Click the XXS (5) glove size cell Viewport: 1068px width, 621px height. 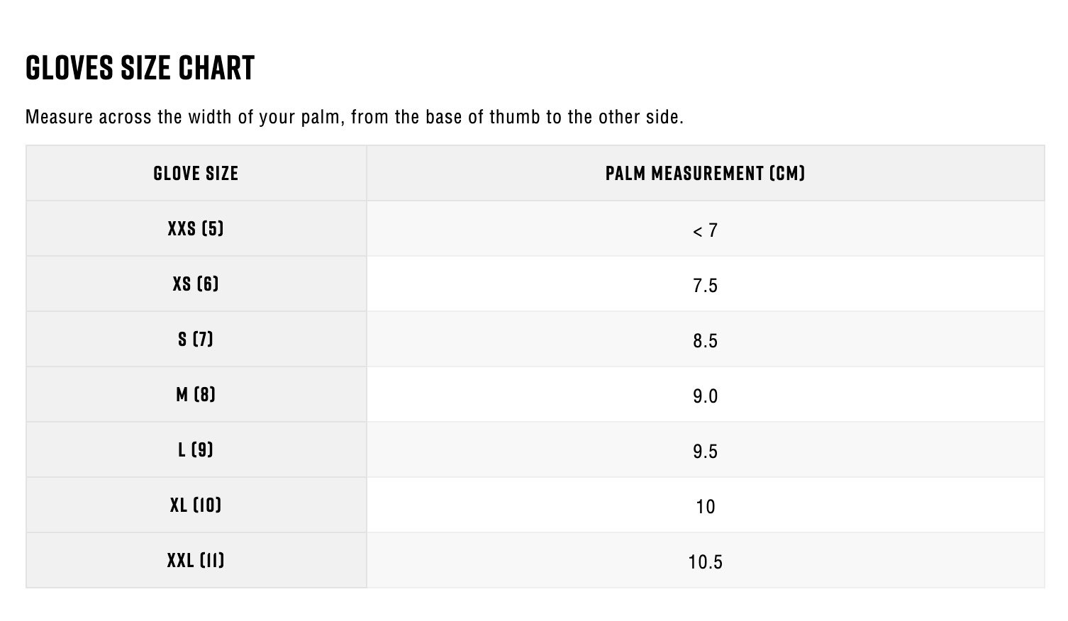196,228
